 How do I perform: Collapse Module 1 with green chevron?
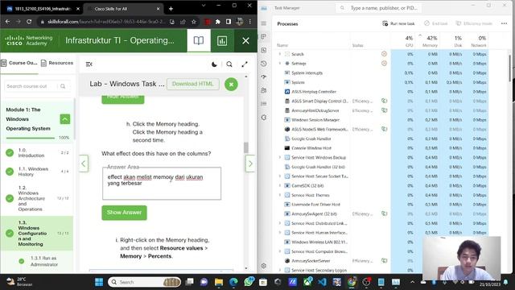tap(65, 119)
